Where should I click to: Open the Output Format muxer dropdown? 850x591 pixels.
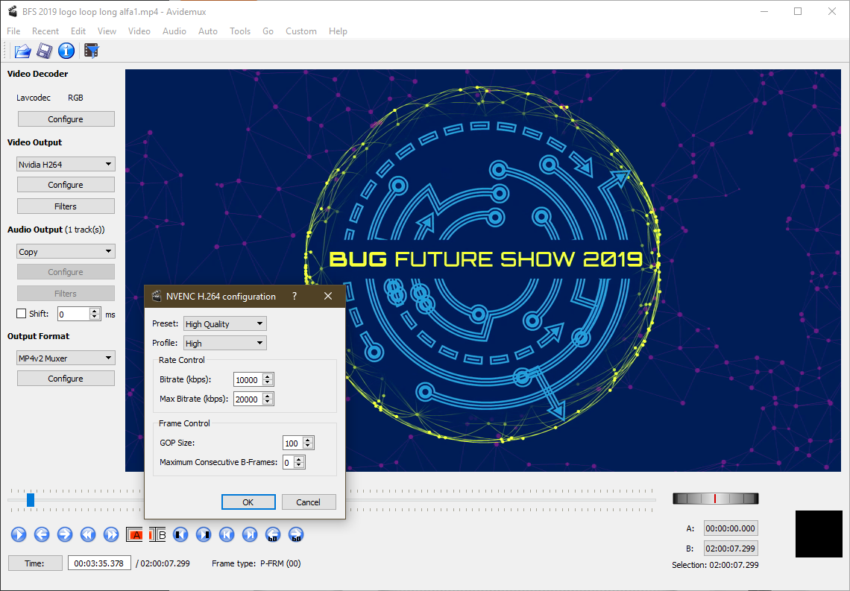(66, 358)
